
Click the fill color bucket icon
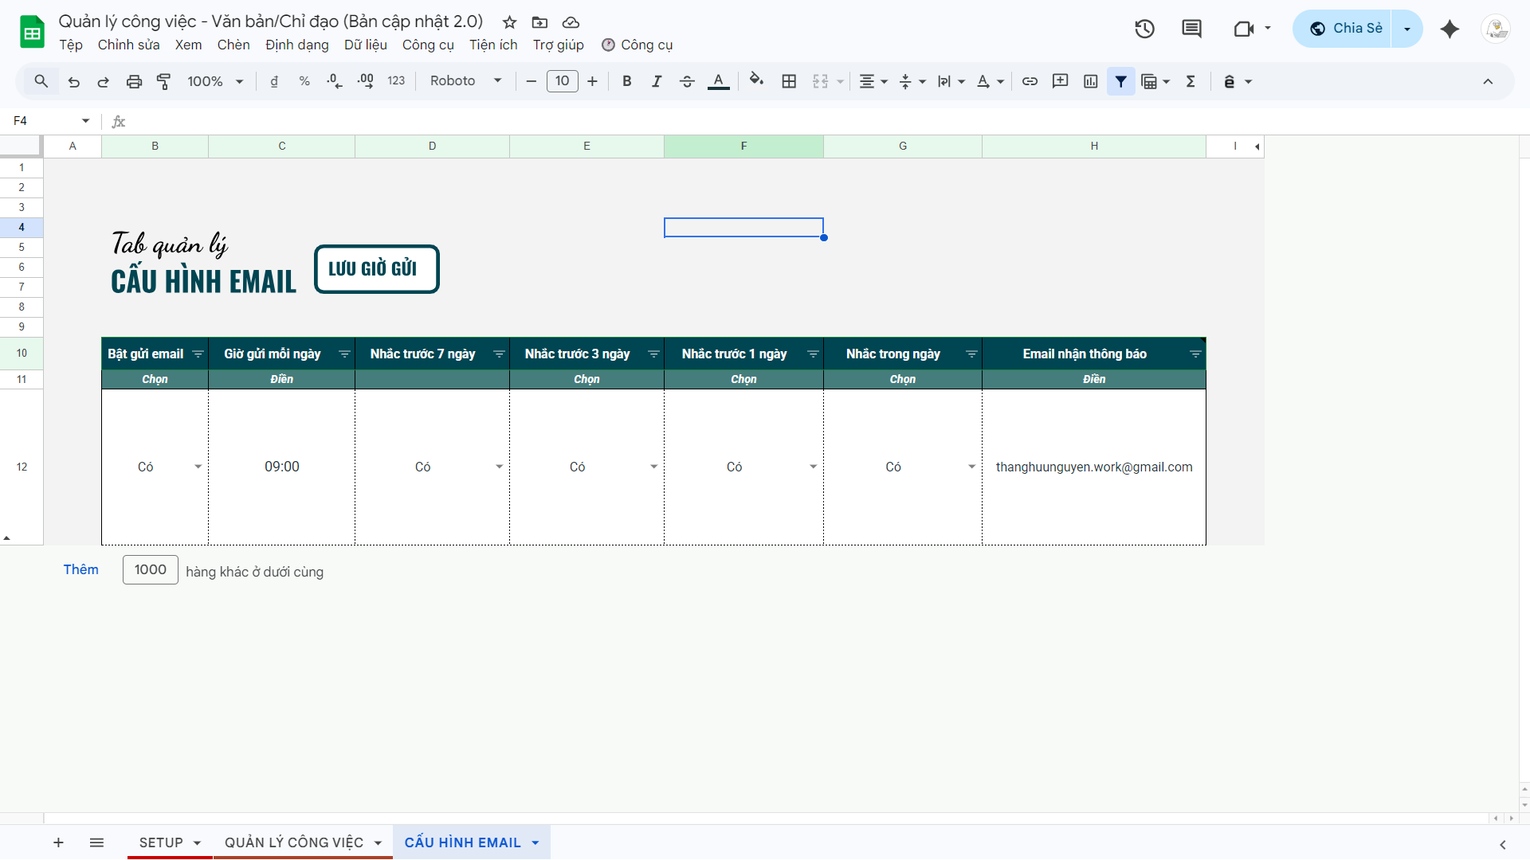click(756, 81)
